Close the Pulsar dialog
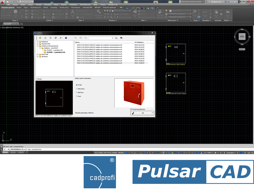This screenshot has height=193, width=254. (x=152, y=33)
